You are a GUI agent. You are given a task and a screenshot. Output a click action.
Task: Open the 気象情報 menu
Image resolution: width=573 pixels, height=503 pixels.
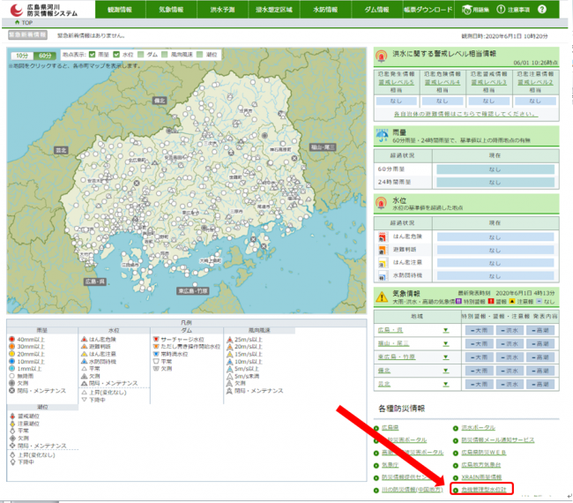171,10
